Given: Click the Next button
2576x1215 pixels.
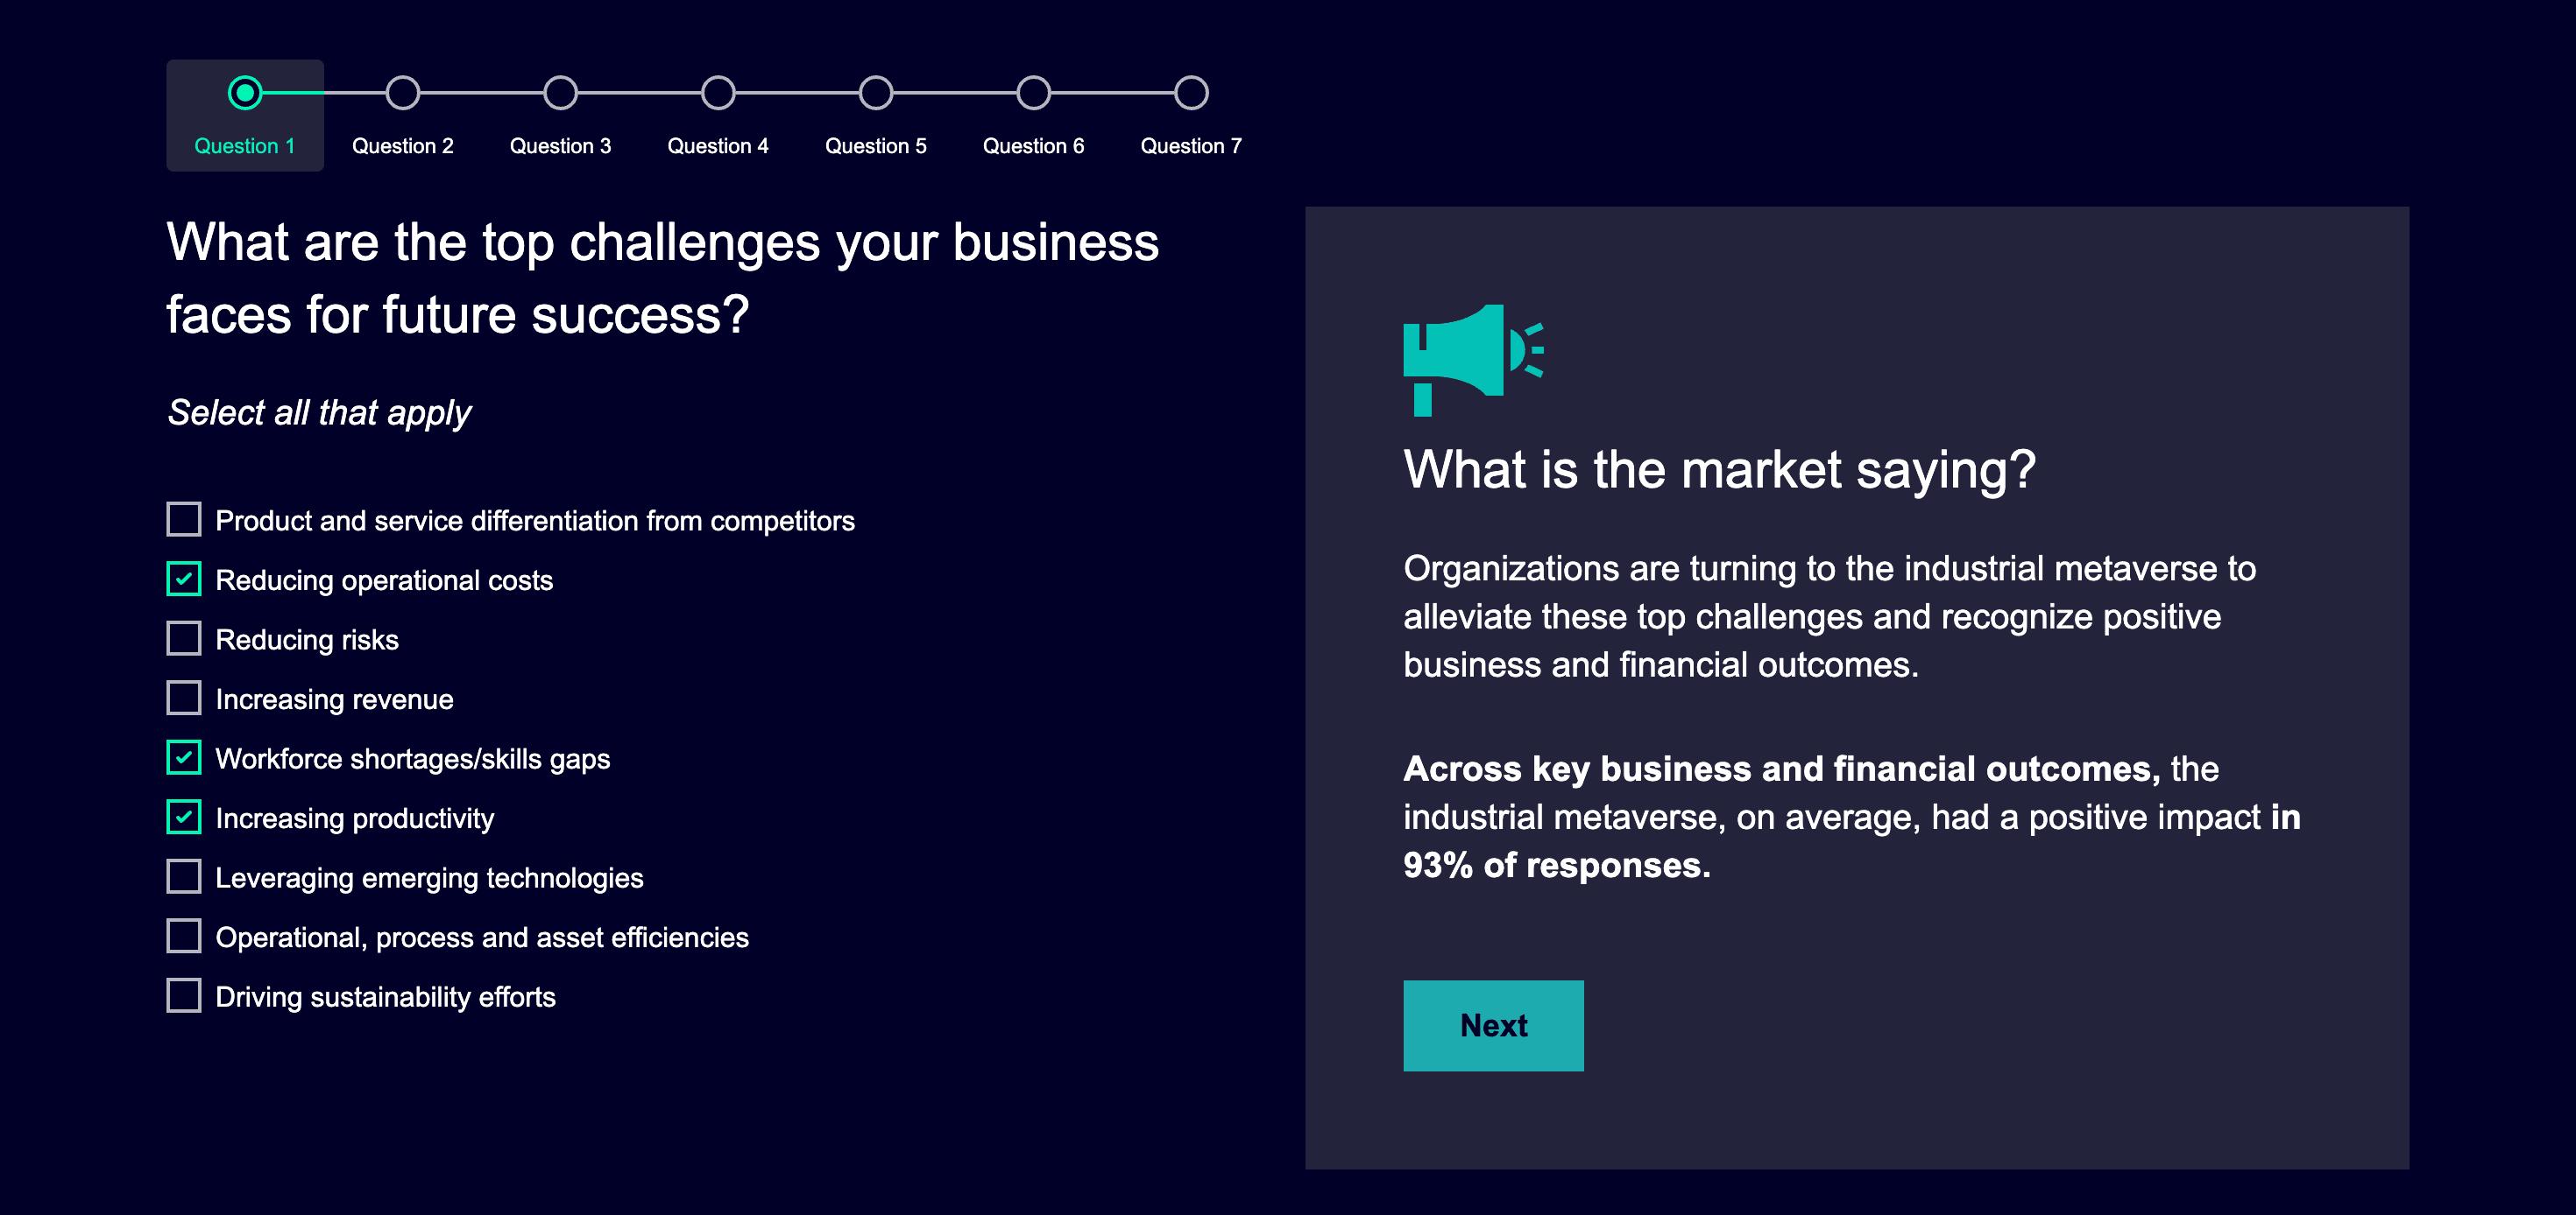Looking at the screenshot, I should pyautogui.click(x=1492, y=1025).
